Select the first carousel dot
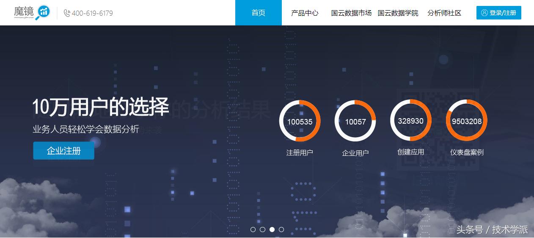This screenshot has width=534, height=238. tap(253, 230)
